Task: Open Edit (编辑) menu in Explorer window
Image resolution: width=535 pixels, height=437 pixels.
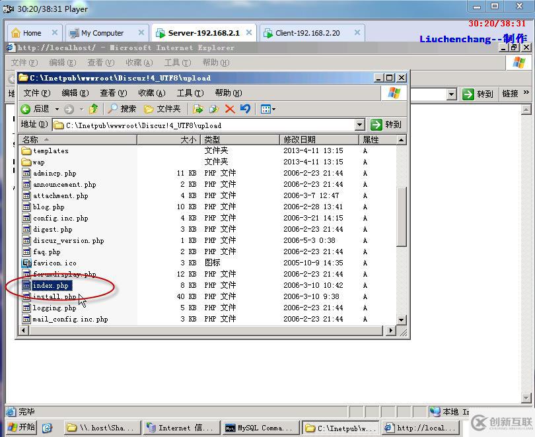Action: tap(75, 93)
